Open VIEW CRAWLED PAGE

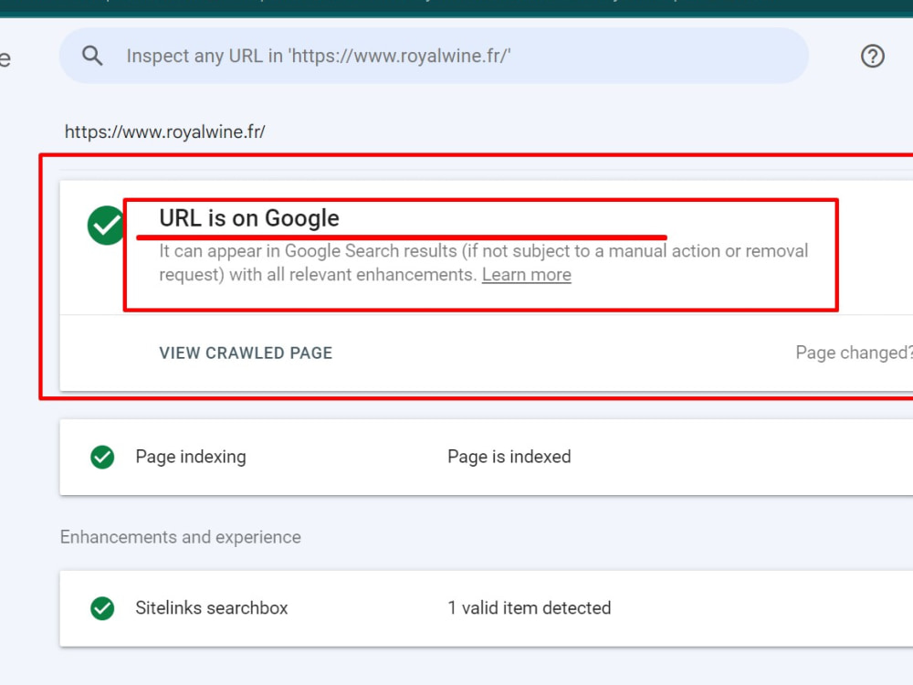246,353
